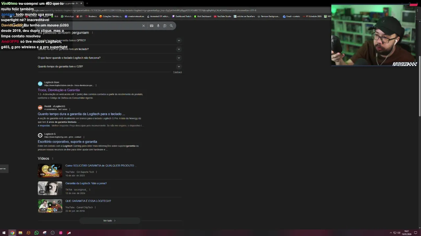This screenshot has height=236, width=421.
Task: Open more options for Logitech G result
Action: tap(84, 137)
